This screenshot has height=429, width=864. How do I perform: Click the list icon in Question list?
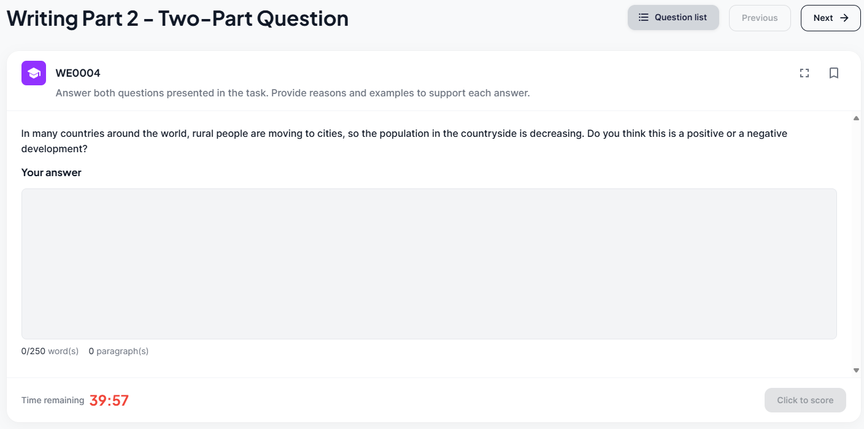pyautogui.click(x=644, y=18)
